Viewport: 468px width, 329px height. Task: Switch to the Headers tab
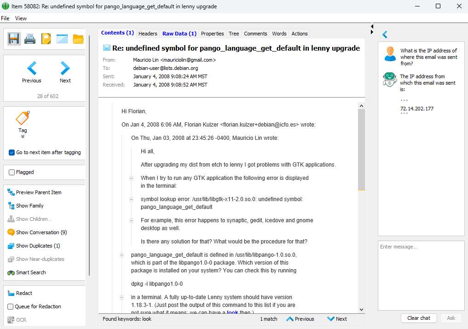coord(148,34)
